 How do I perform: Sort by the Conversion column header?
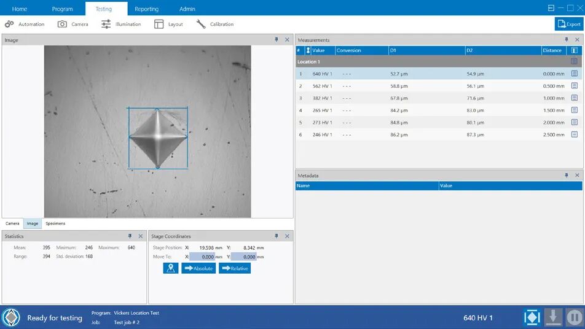pos(361,50)
